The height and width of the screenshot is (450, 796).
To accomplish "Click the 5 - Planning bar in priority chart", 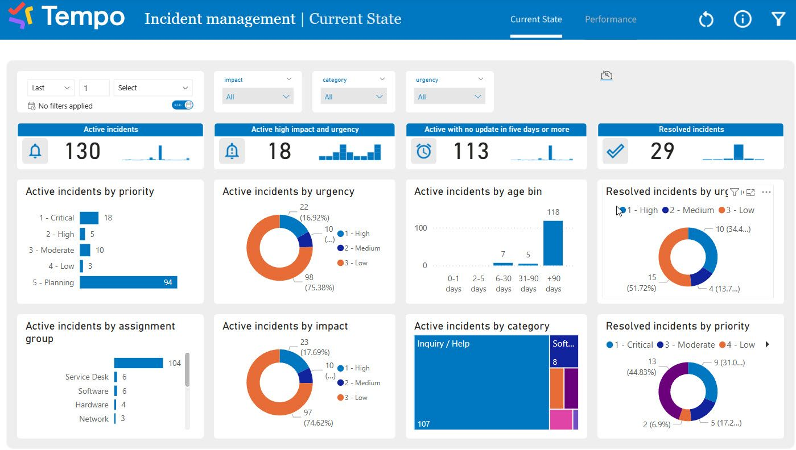I will click(128, 282).
